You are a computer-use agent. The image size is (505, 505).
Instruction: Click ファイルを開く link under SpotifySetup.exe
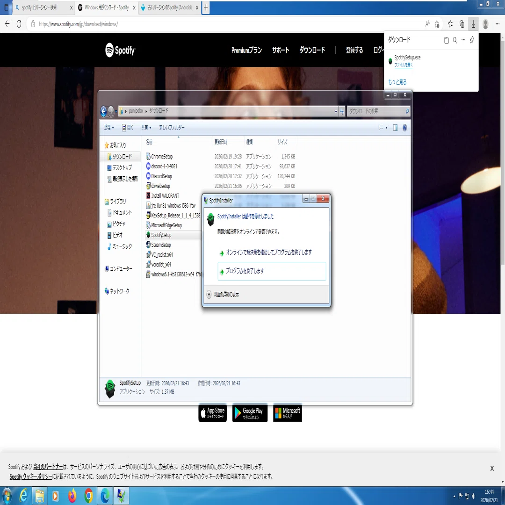point(403,65)
